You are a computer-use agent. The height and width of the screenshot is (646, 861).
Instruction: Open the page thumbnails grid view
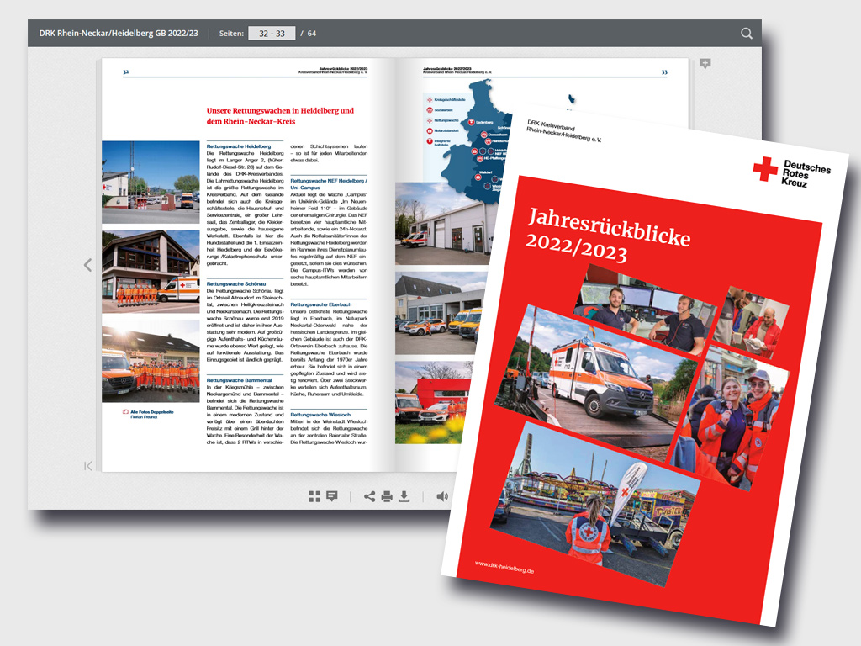(314, 496)
